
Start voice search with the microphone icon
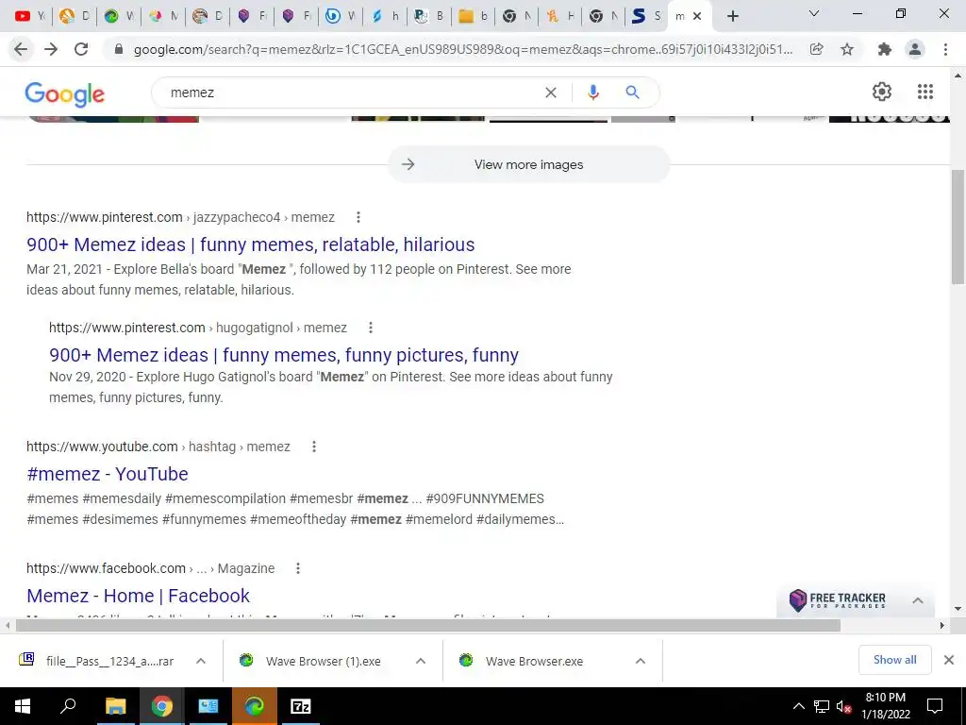click(593, 93)
